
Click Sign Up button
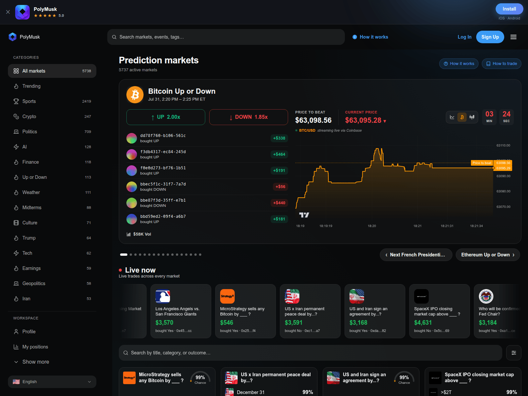(x=490, y=37)
